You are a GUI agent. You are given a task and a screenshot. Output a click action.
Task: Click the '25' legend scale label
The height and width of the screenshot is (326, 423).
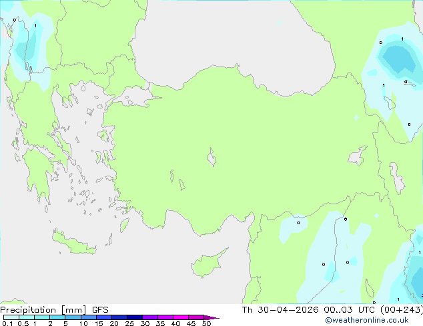click(x=129, y=323)
